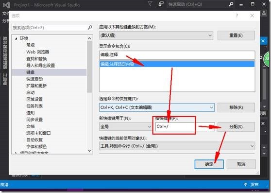Viewport: 271px width, 193px height.
Task: Open the 服务器资源管理器 side tab
Action: click(5, 53)
